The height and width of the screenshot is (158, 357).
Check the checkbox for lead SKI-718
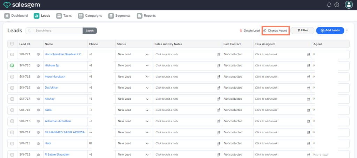12,88
